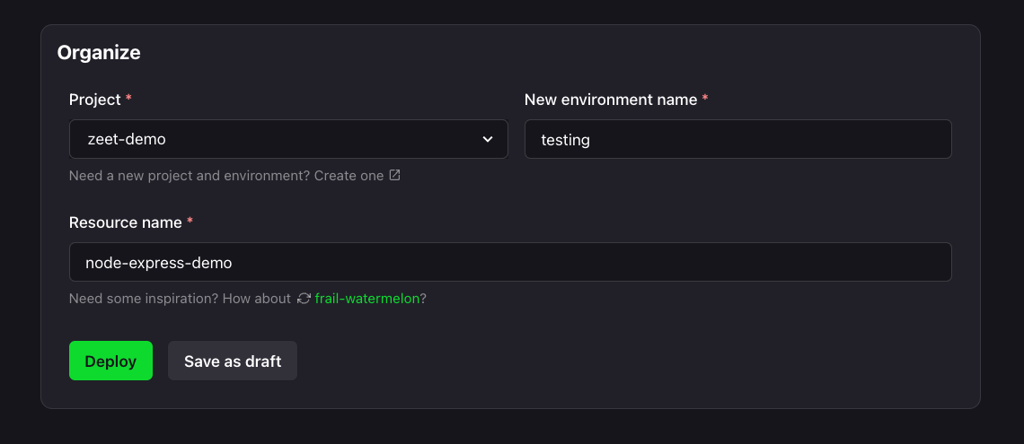
Task: Click the Organize section heading
Action: click(x=99, y=52)
